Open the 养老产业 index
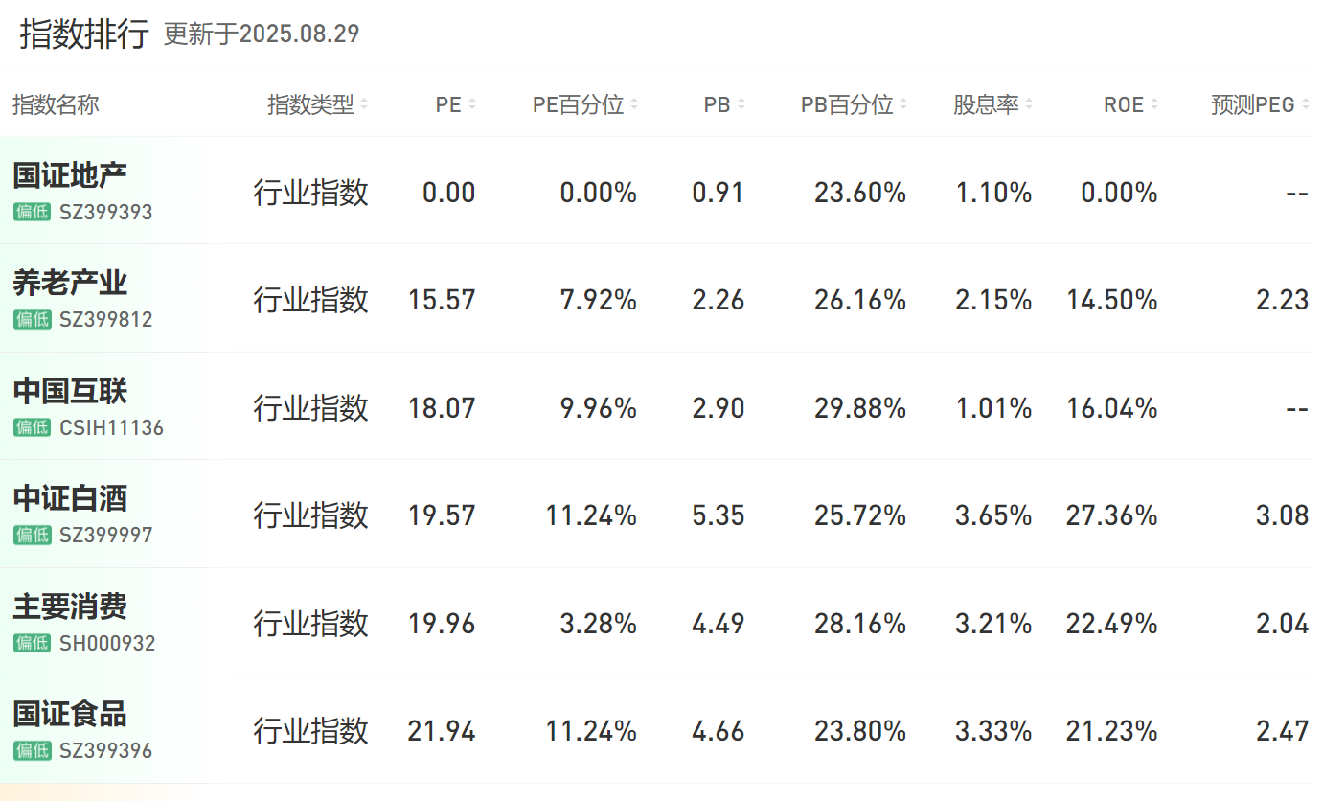The height and width of the screenshot is (801, 1323). click(70, 283)
